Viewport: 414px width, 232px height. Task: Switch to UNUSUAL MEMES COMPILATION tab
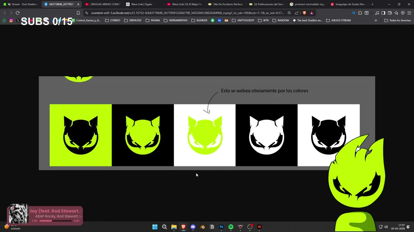(103, 4)
